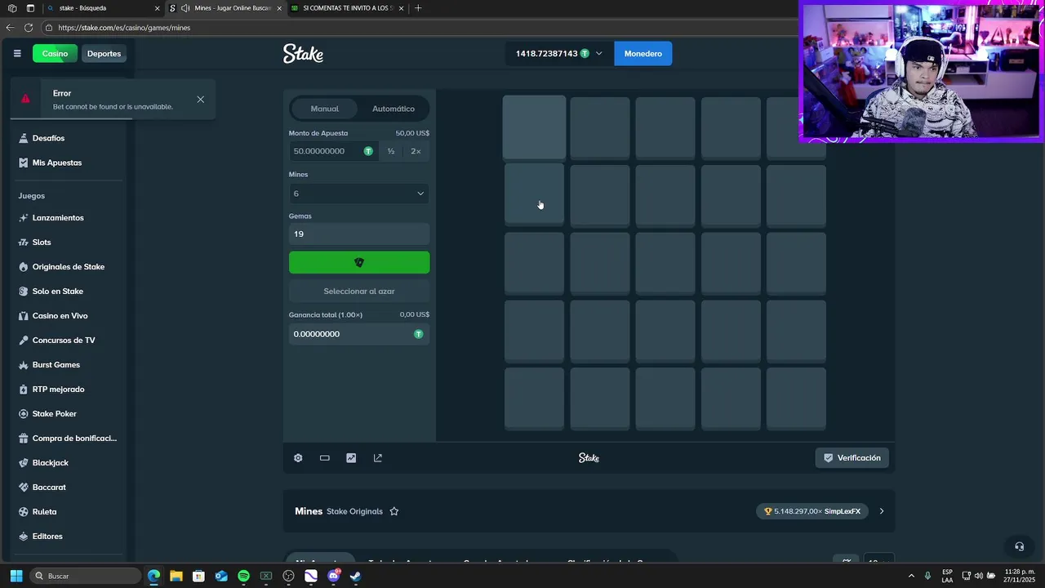Click Mis Apuestas sidebar icon

click(24, 163)
